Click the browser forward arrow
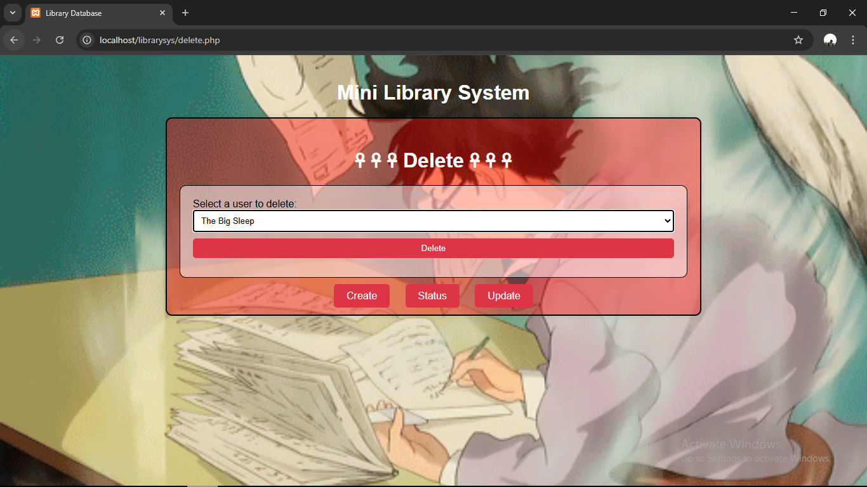Screen dimensions: 867x487 coord(37,40)
